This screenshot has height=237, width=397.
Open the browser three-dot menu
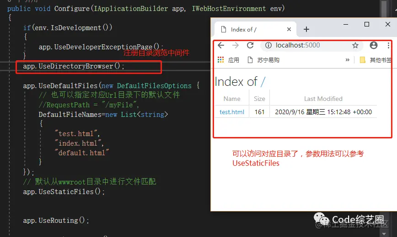(388, 45)
